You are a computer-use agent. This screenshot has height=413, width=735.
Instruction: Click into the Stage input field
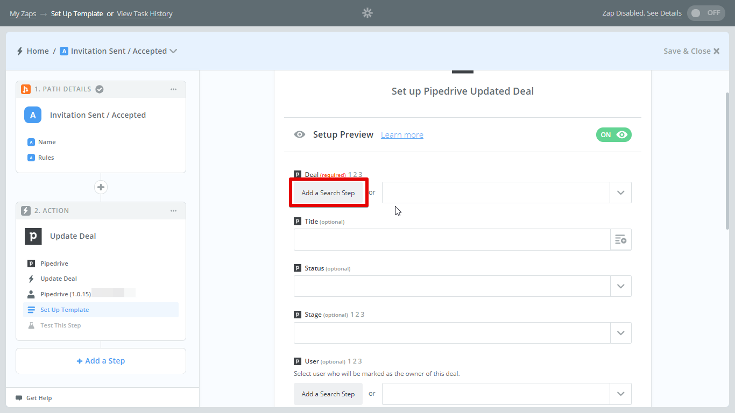[452, 333]
